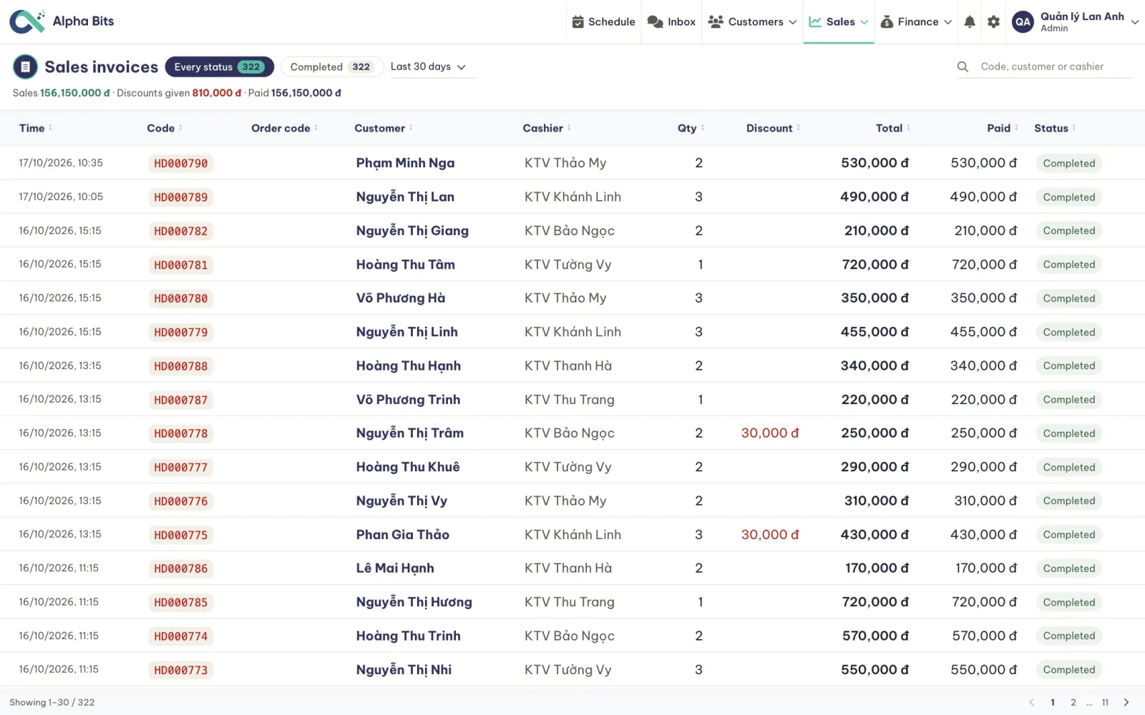Open invoice code HD000790
Screen dimensions: 1145x715
point(181,163)
